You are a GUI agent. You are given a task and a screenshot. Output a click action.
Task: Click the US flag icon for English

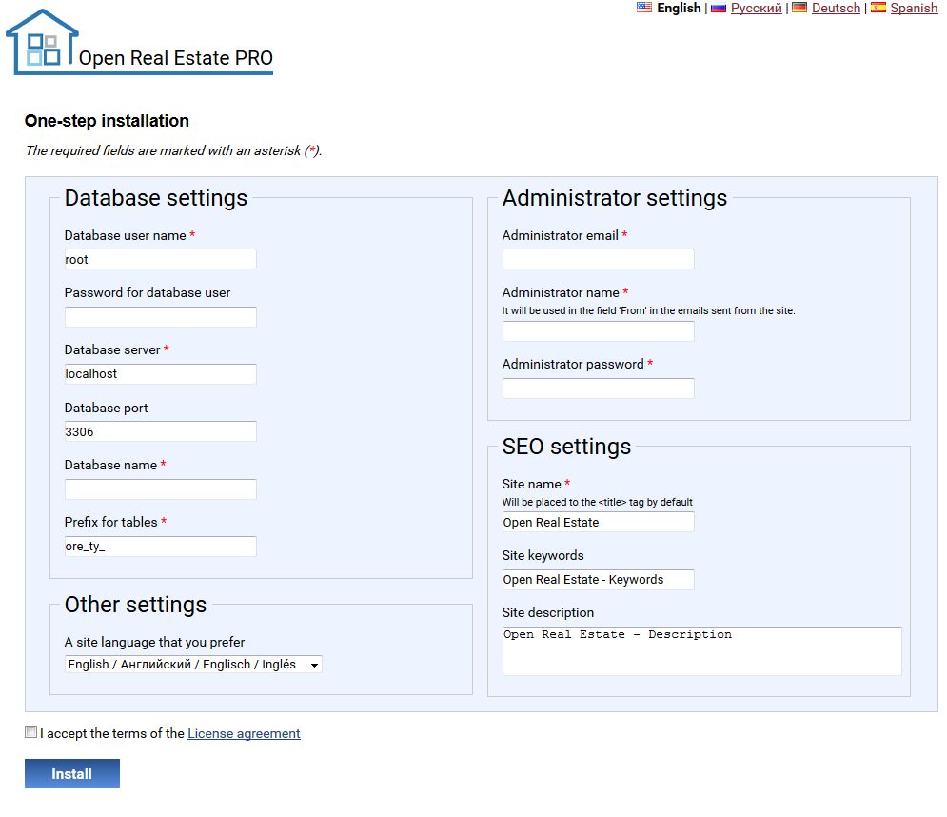(644, 8)
